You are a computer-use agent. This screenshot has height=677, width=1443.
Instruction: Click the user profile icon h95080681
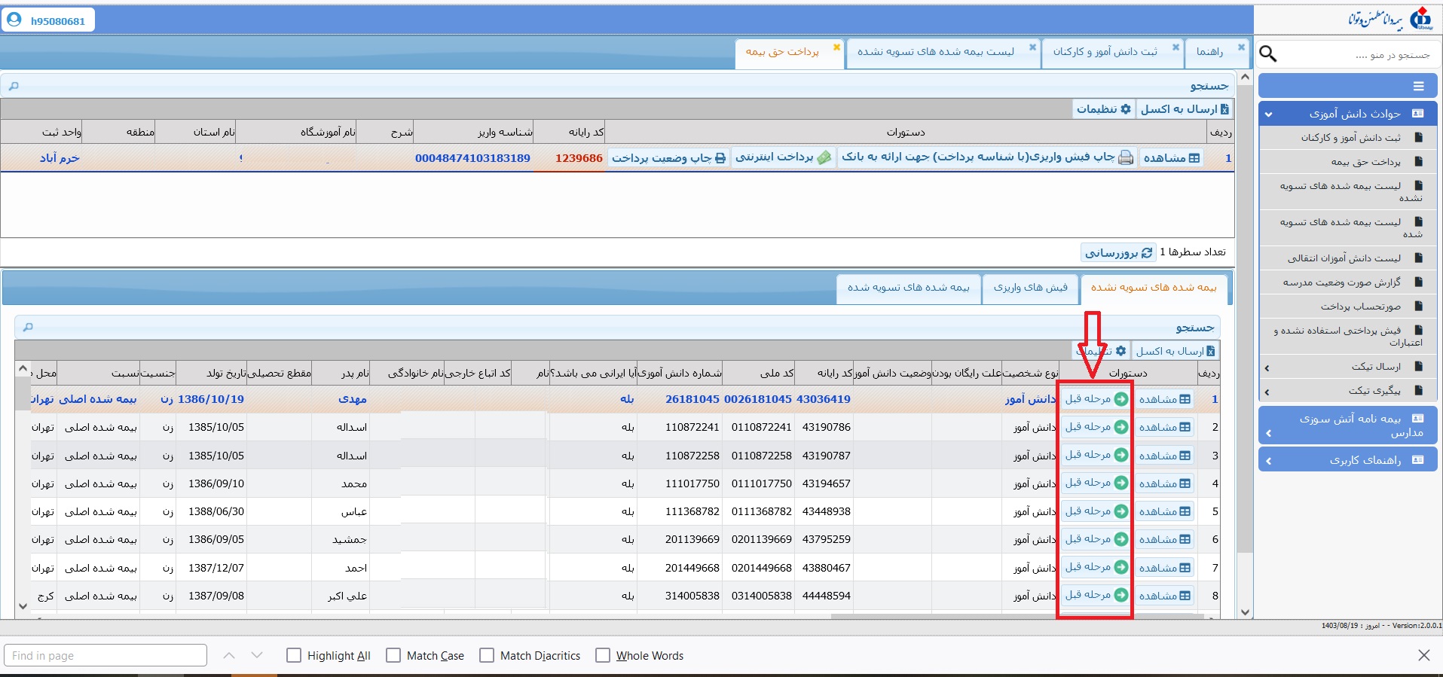click(x=14, y=20)
